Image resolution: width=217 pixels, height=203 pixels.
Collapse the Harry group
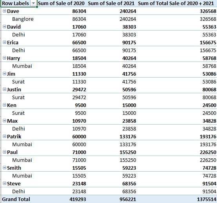pyautogui.click(x=4, y=58)
